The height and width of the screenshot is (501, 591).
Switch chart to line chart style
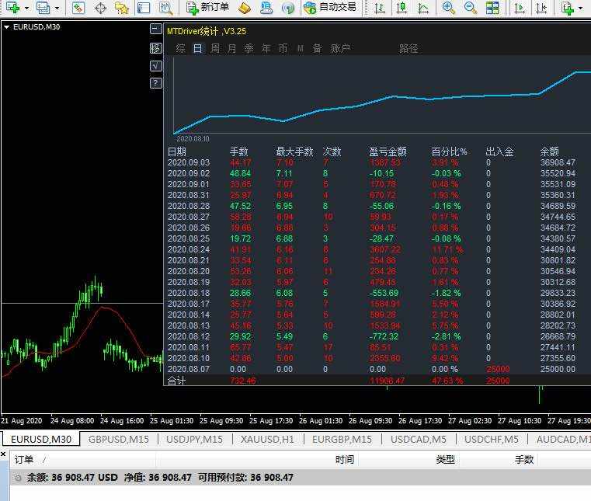pos(424,8)
